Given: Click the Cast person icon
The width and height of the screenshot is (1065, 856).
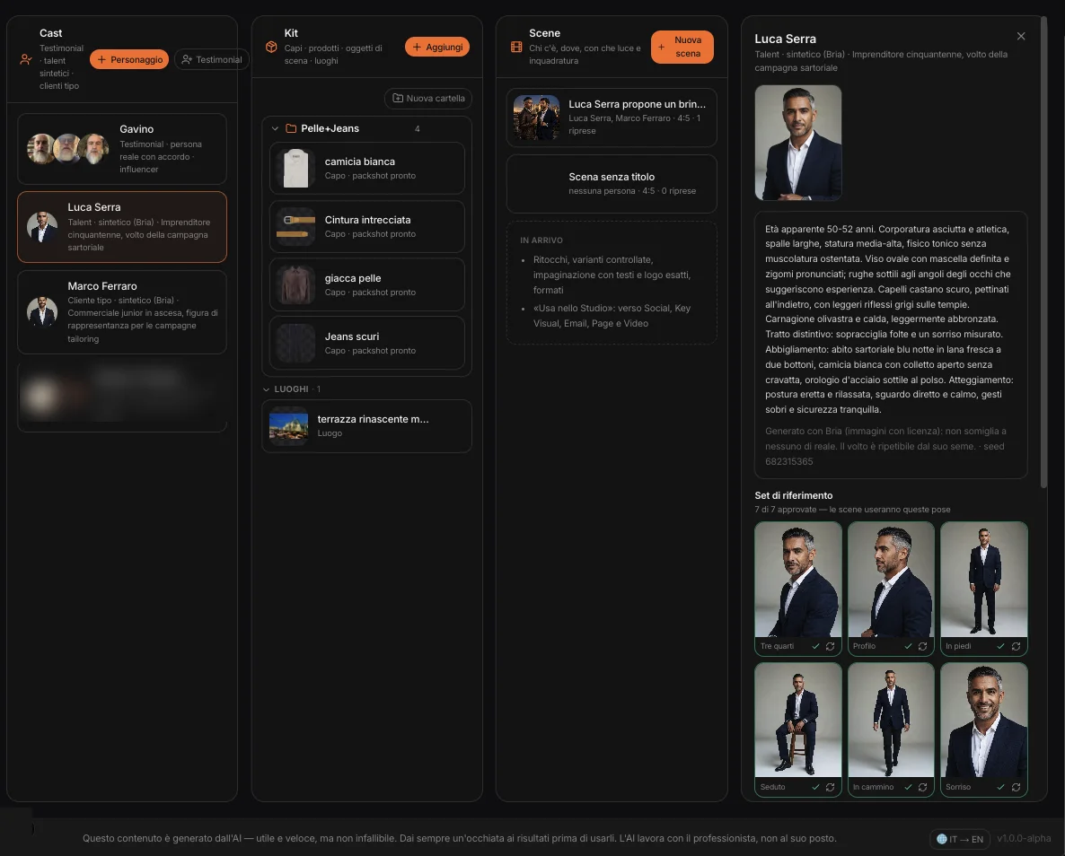Looking at the screenshot, I should 26,60.
